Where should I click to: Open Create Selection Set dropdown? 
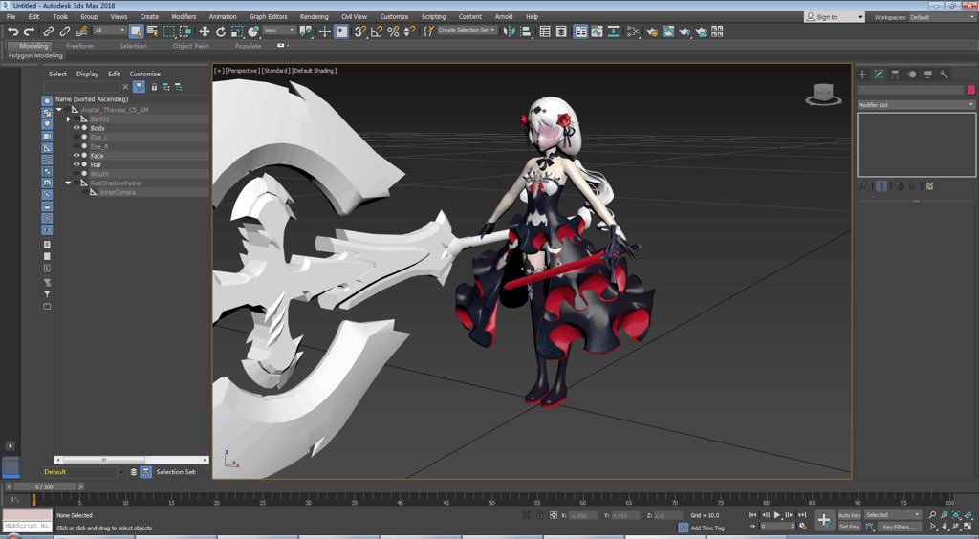(x=467, y=30)
